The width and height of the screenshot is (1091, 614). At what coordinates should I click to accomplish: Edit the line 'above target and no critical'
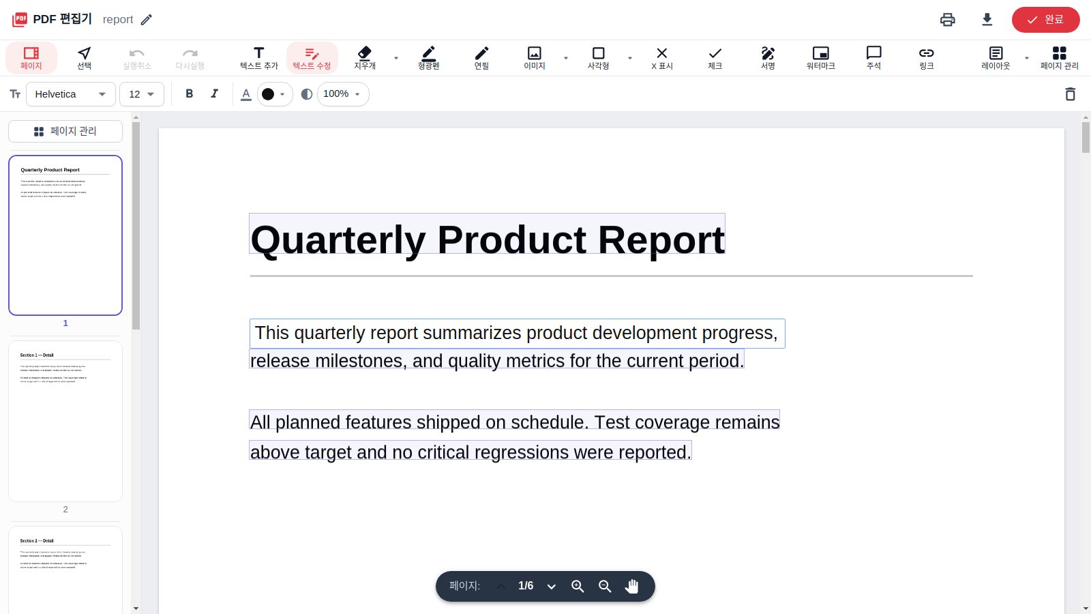(470, 450)
